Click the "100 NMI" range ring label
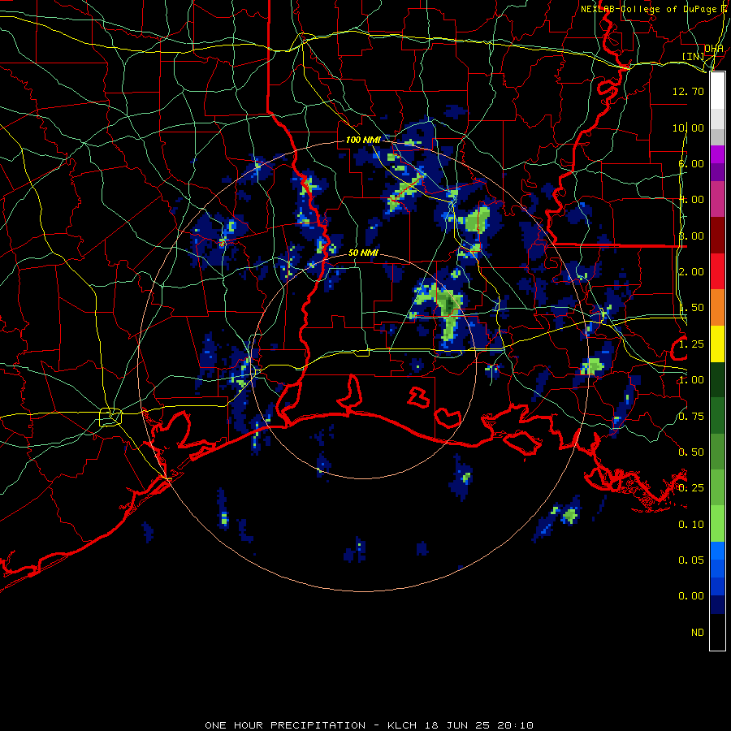731x731 pixels. [x=363, y=140]
